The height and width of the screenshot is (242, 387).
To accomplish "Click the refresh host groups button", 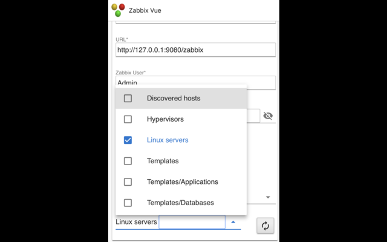I will click(265, 226).
